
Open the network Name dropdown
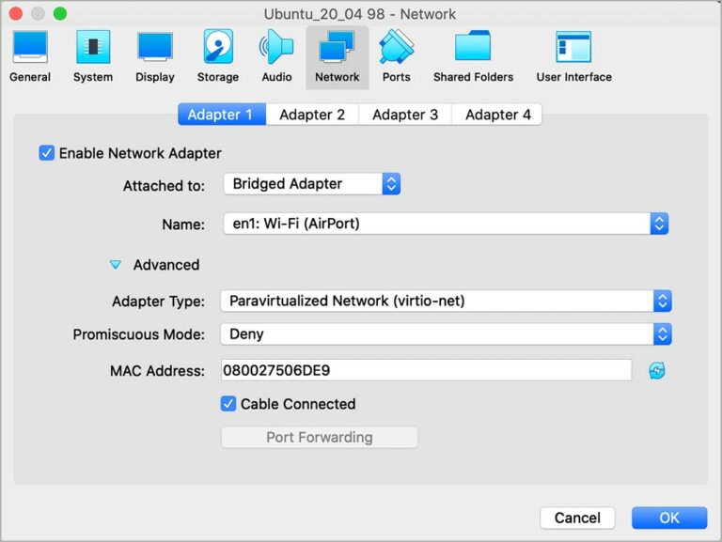click(446, 224)
